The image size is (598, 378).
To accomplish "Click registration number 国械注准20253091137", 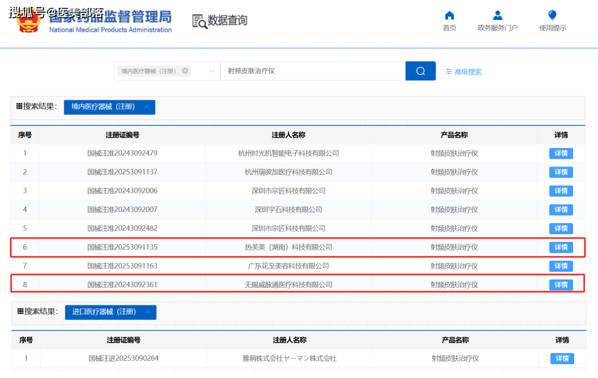I will pos(122,172).
